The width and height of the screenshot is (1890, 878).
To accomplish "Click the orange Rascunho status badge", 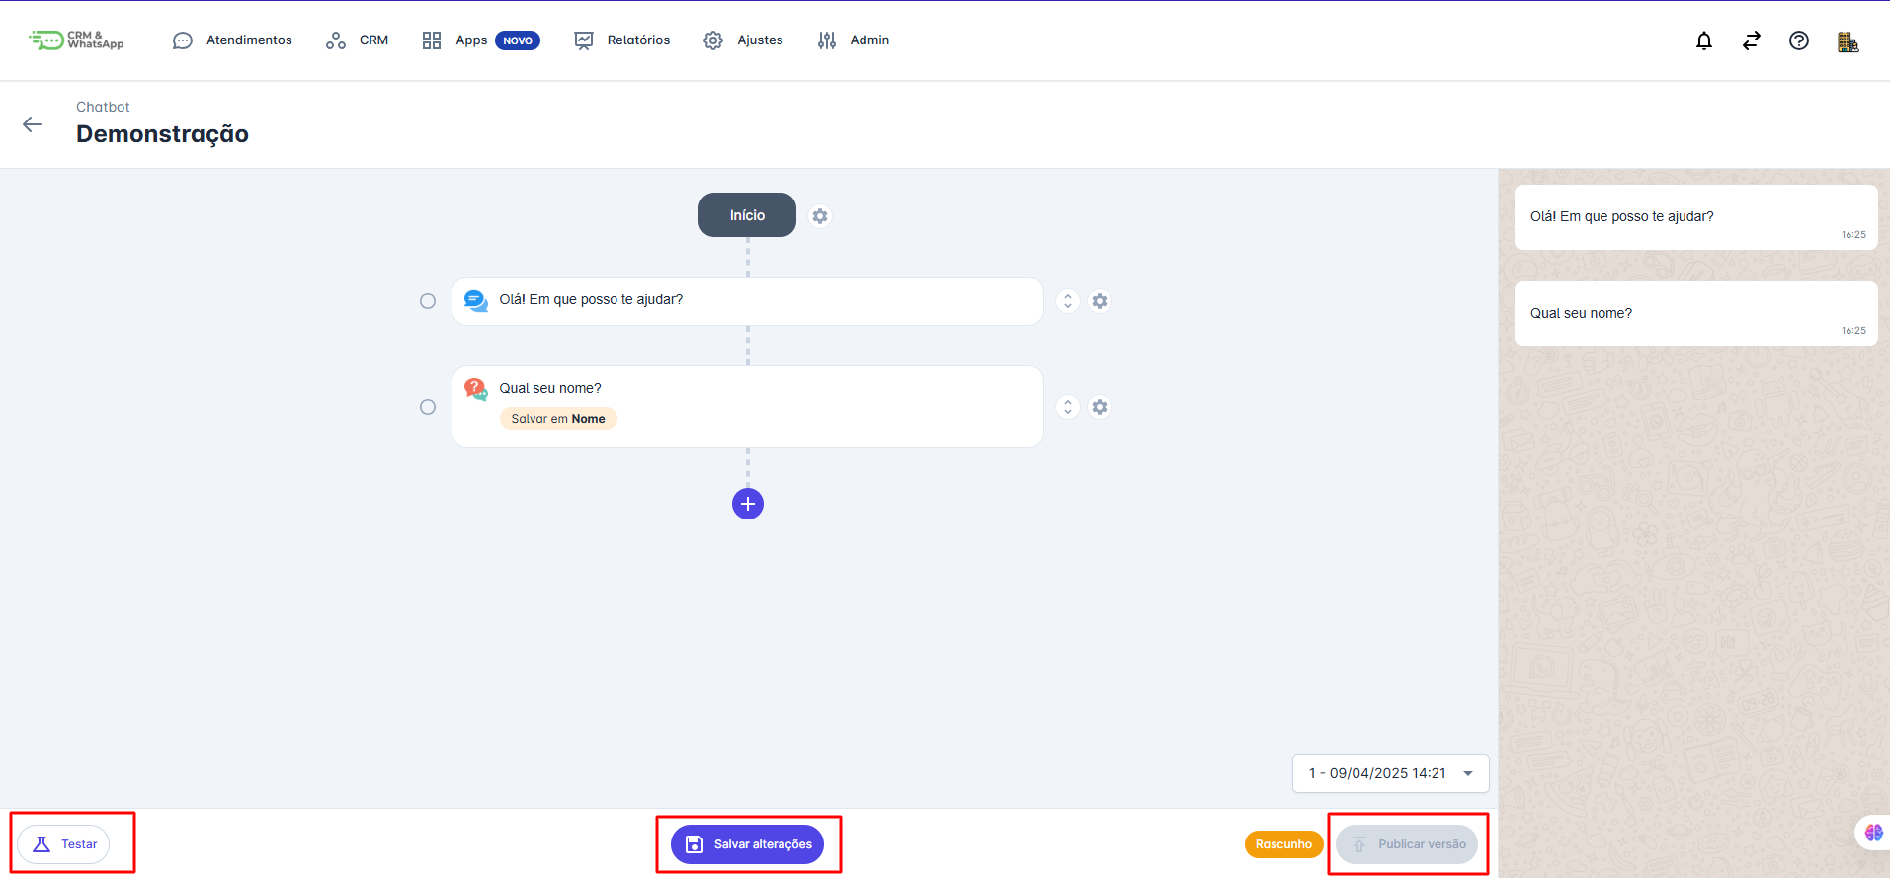I will [x=1282, y=844].
